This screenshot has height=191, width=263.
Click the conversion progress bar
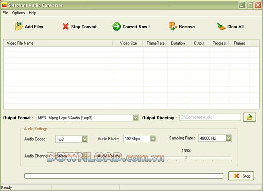click(x=124, y=176)
